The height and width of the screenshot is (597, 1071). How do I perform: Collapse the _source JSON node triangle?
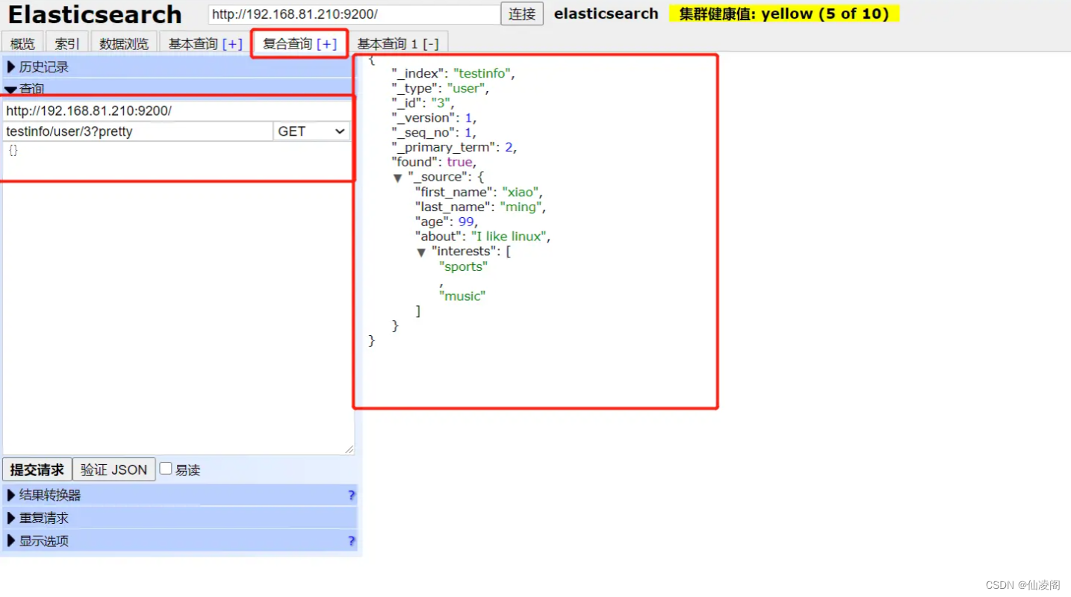click(397, 178)
